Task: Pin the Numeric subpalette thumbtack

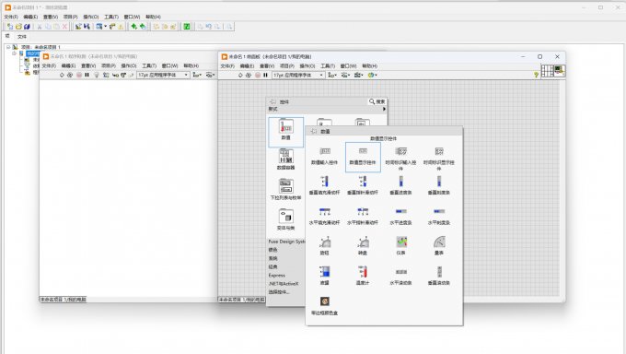Action: click(313, 131)
